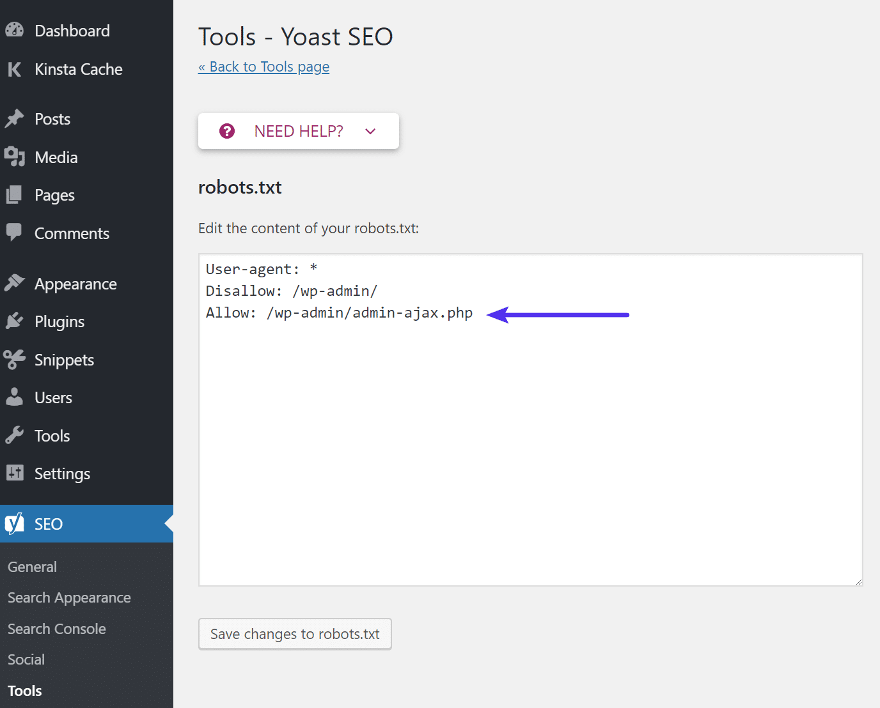
Task: Place cursor inside the robots.txt editor
Action: click(530, 415)
